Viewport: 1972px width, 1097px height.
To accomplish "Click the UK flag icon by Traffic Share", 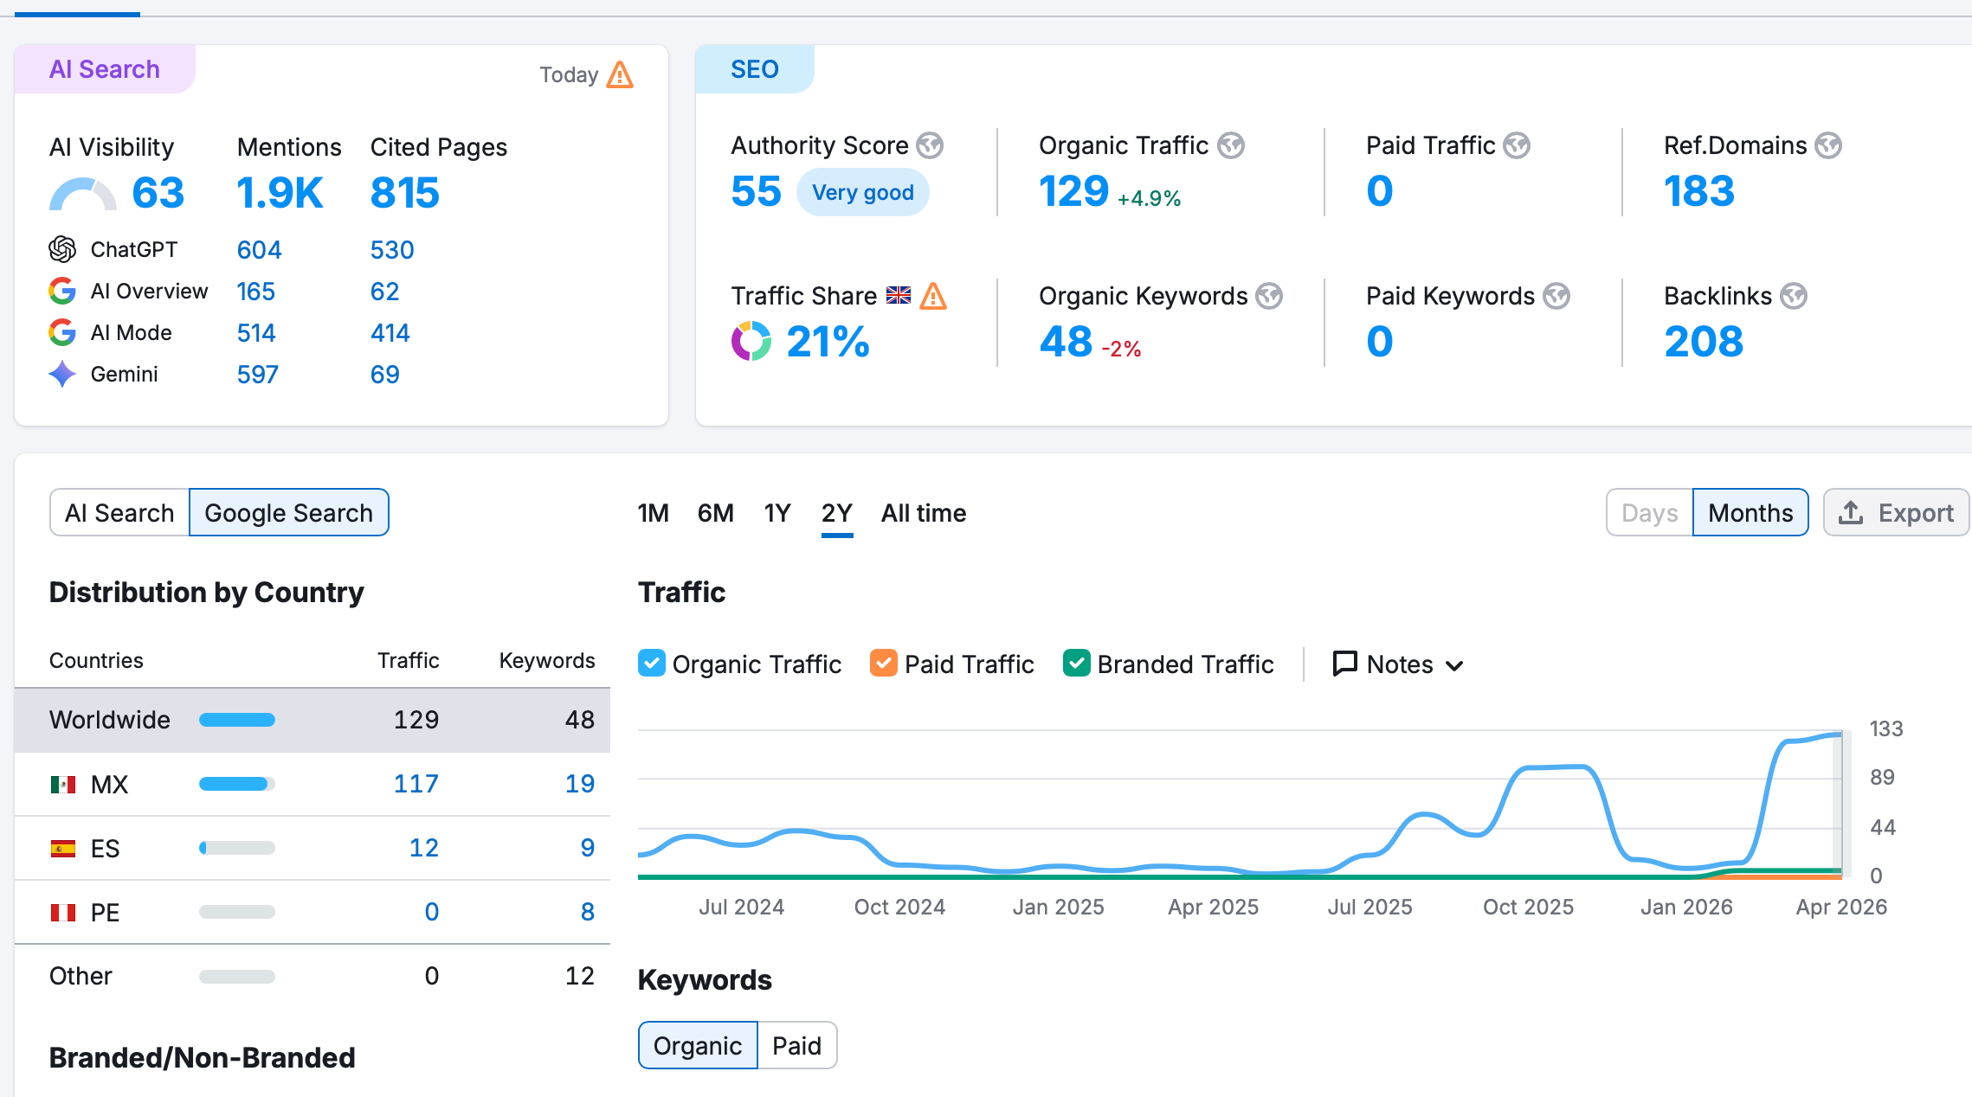I will point(899,296).
